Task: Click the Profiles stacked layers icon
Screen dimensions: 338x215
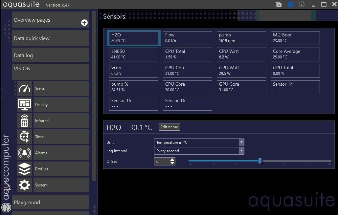Action: (x=24, y=169)
